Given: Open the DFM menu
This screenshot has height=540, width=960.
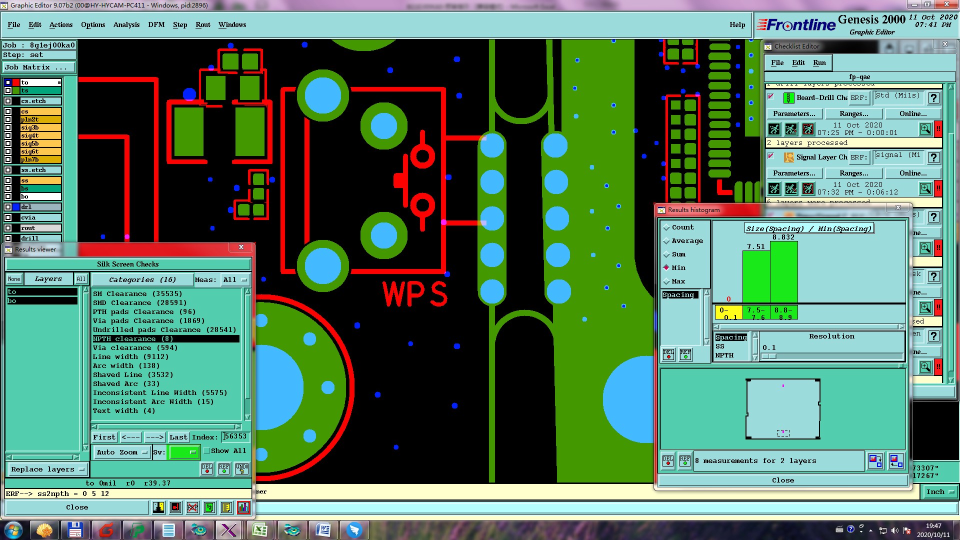Looking at the screenshot, I should 156,24.
